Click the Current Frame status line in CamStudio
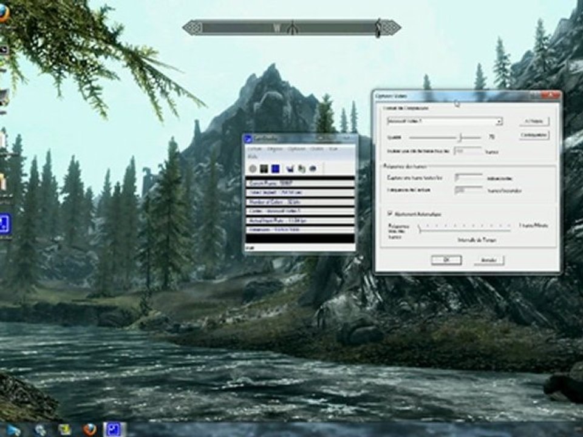Image resolution: width=583 pixels, height=437 pixels. (x=299, y=183)
